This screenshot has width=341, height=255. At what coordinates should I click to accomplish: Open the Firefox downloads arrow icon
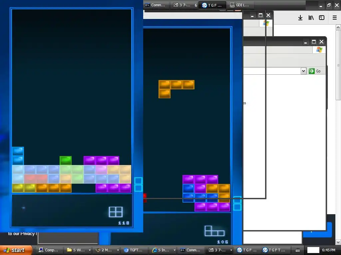pos(300,18)
